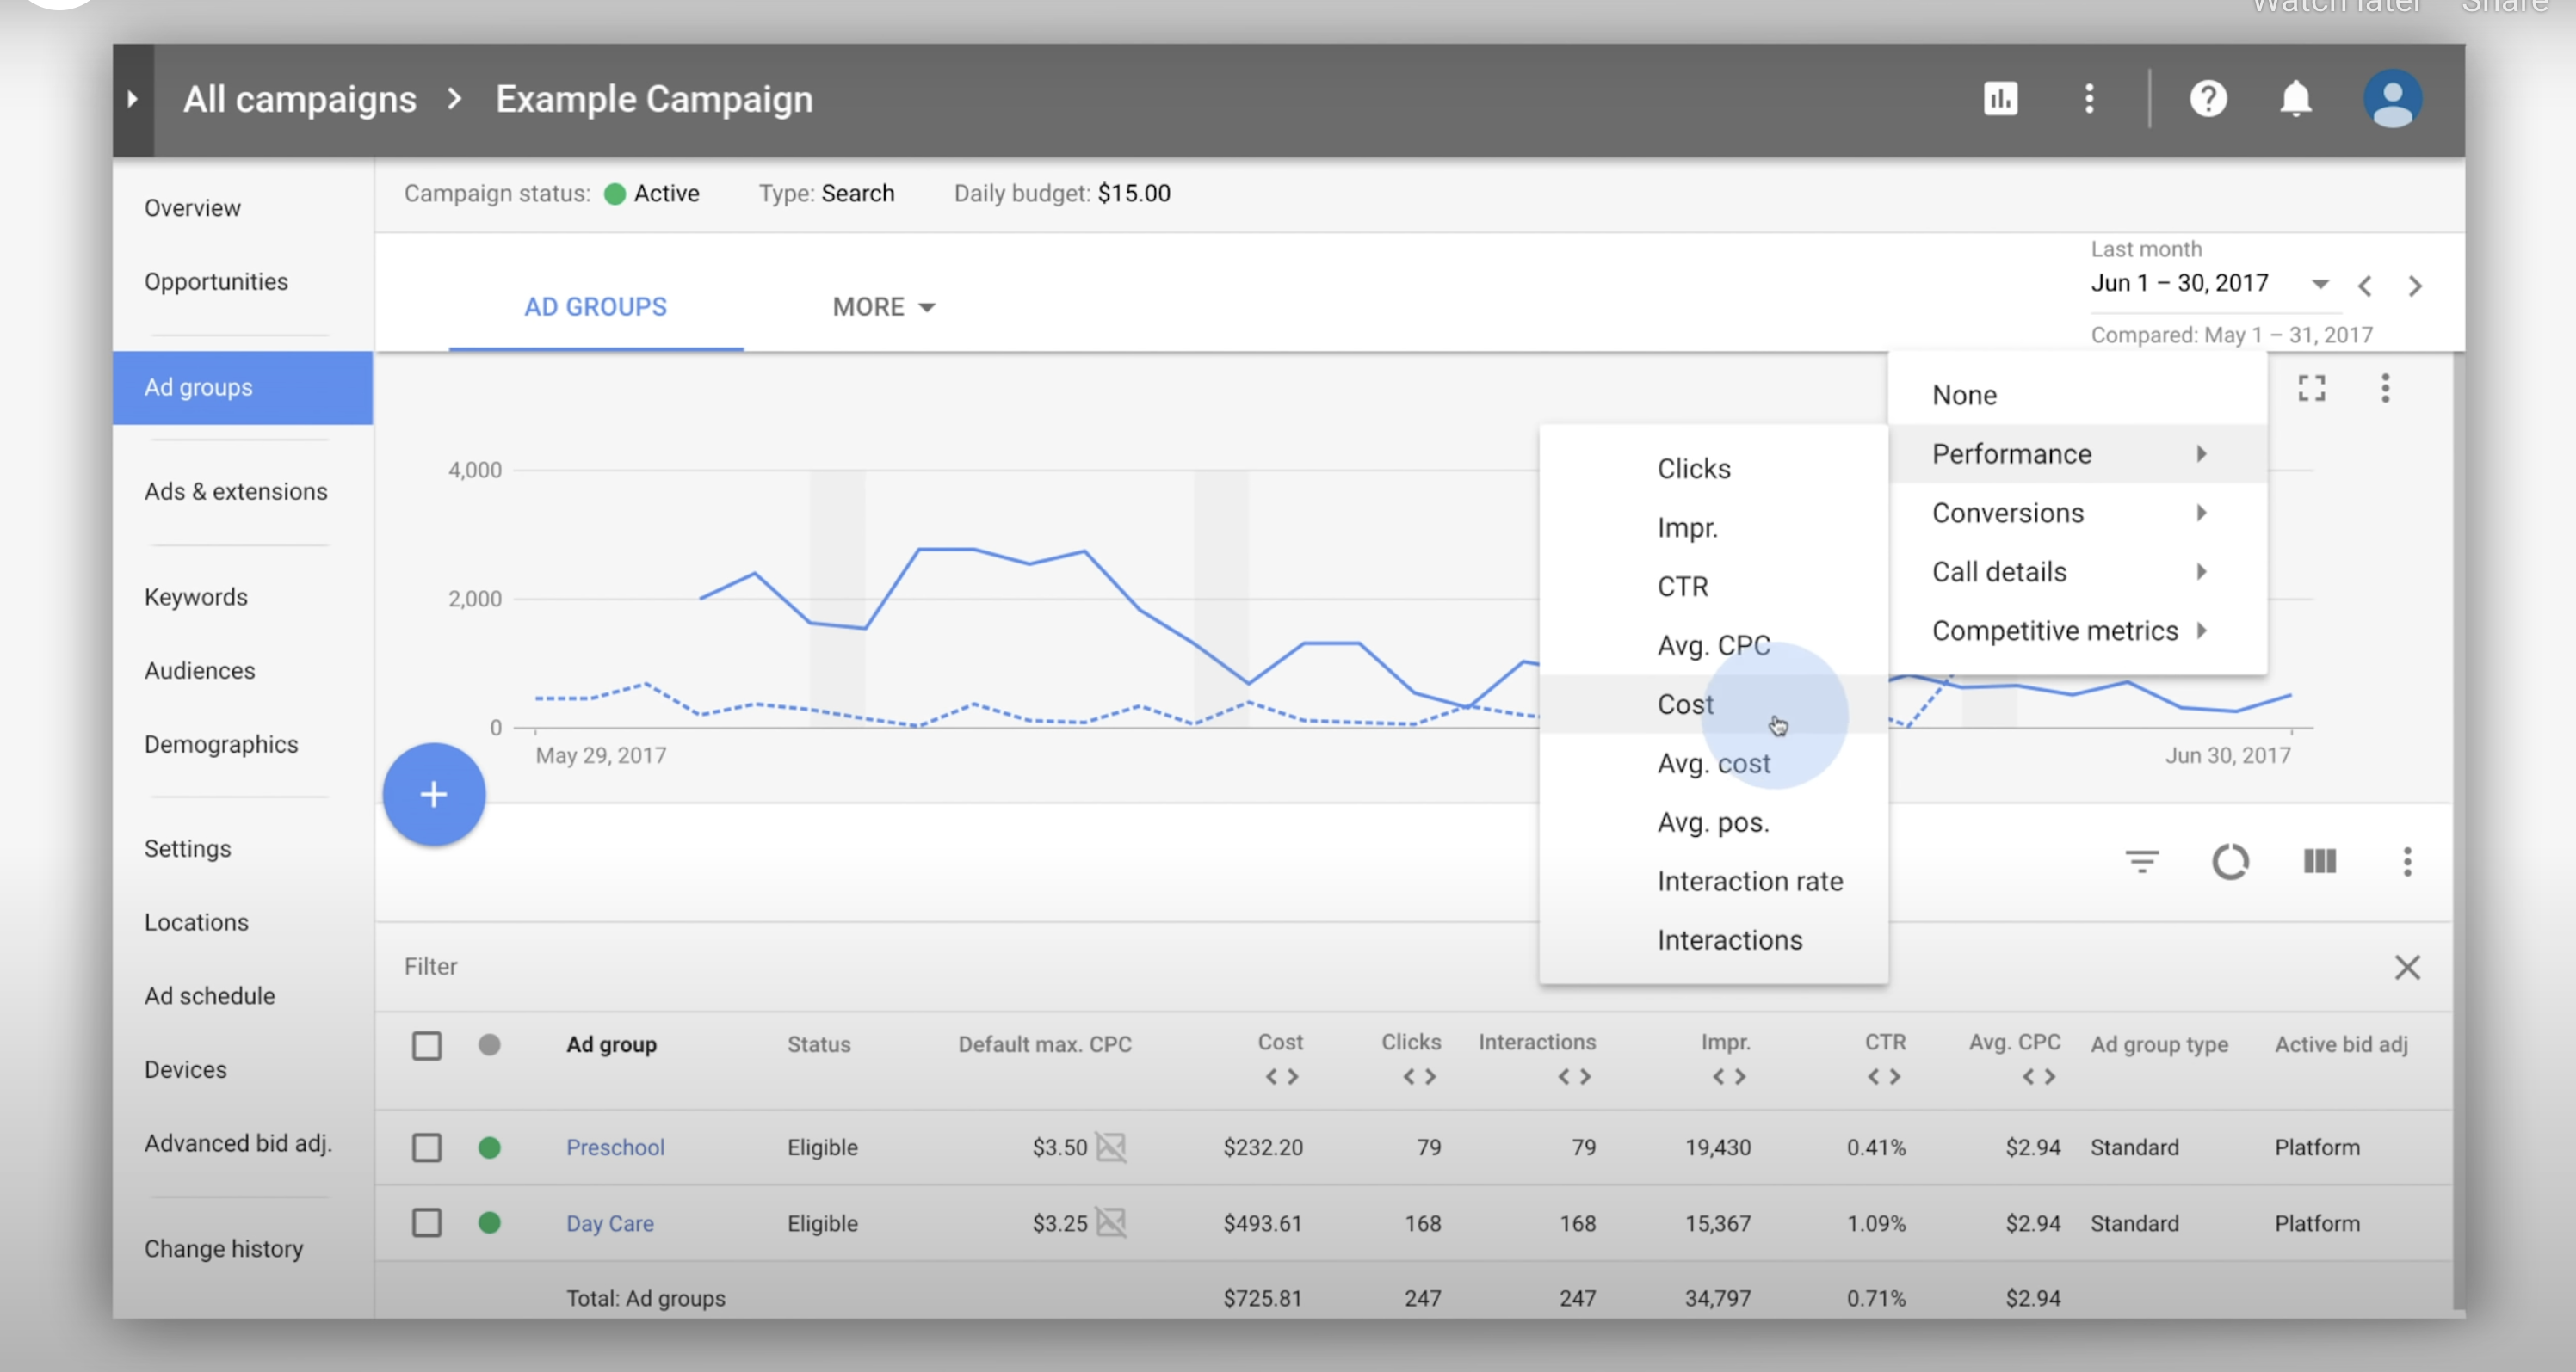The height and width of the screenshot is (1372, 2576).
Task: Select Cost from the metrics menu
Action: click(1686, 704)
